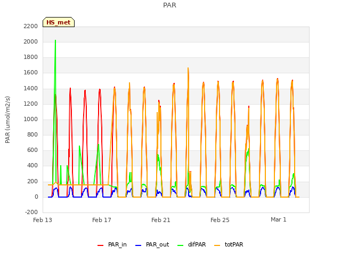Click the red PAR_in legend swatch
Screen dimensions: 341x255
click(100, 245)
